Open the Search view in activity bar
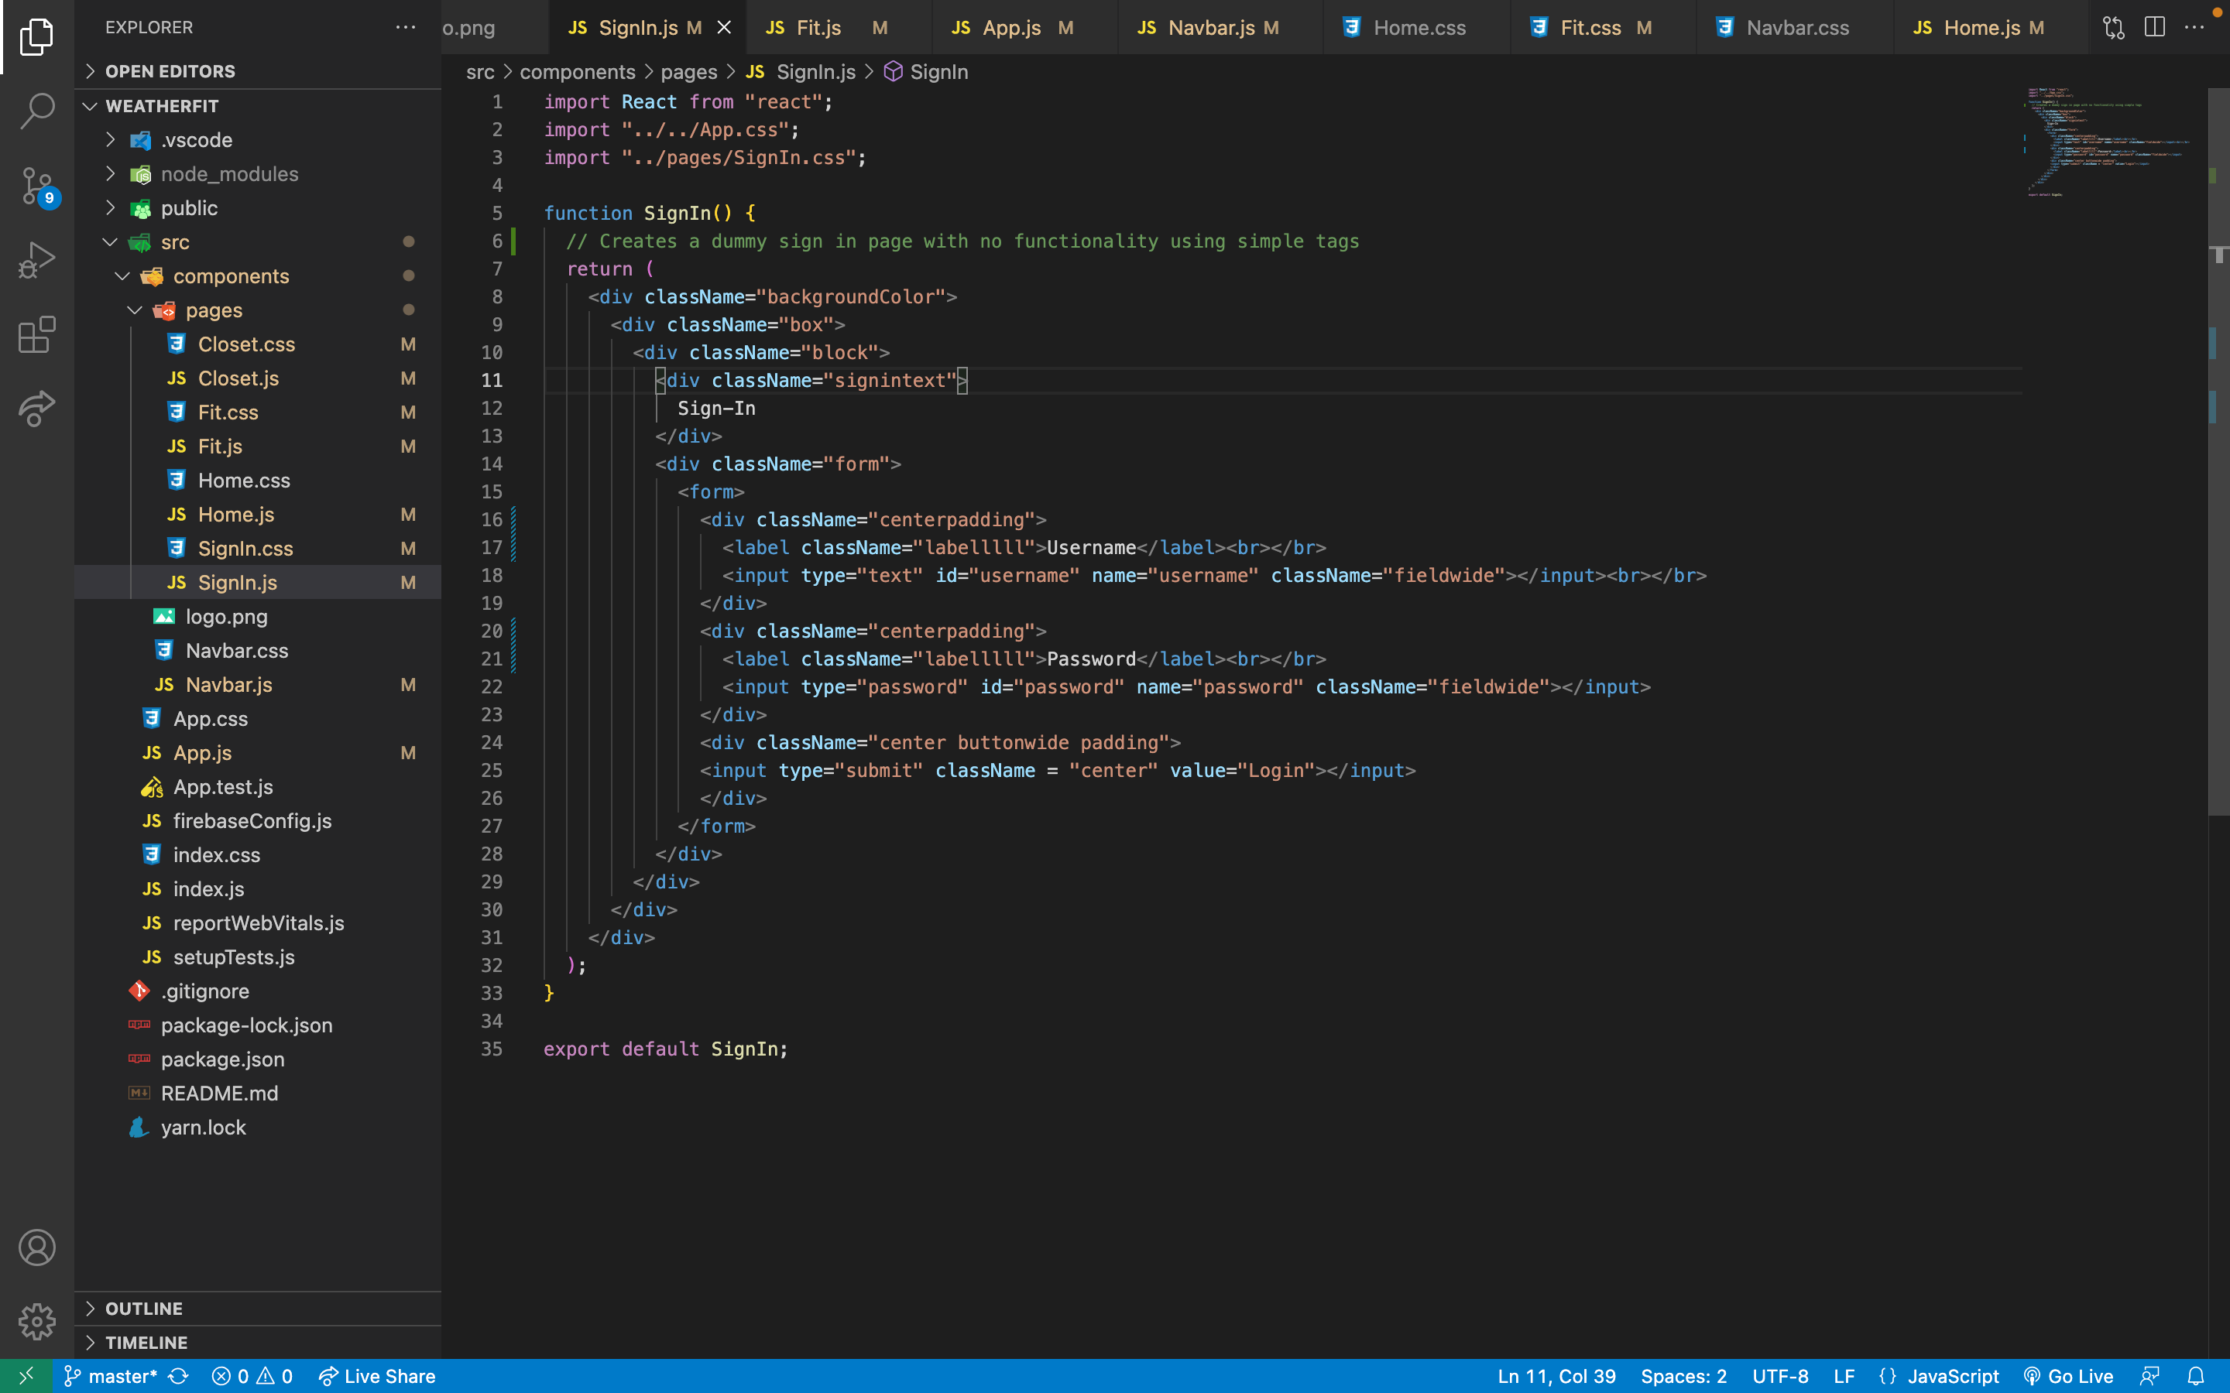 [37, 111]
